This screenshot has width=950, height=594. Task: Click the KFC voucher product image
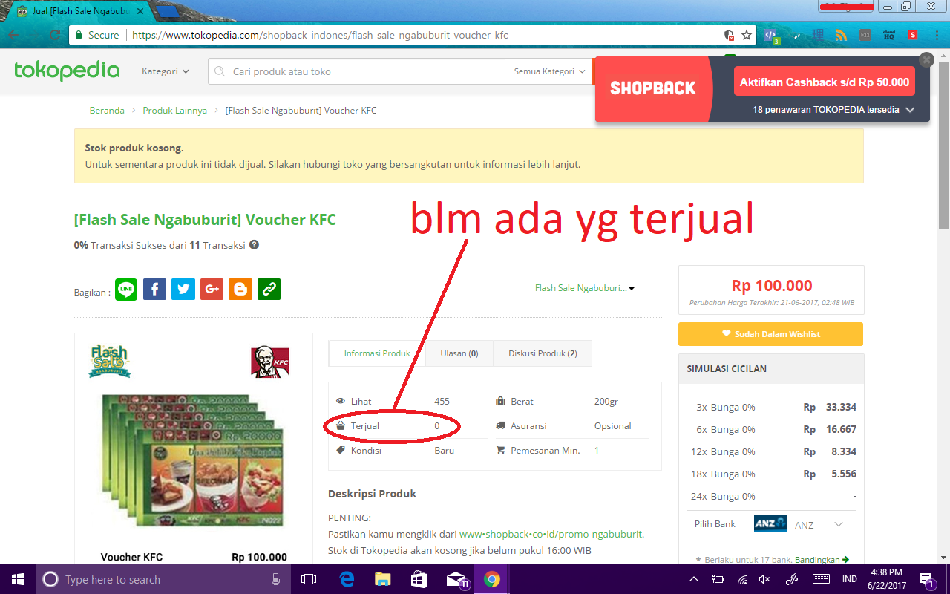click(x=191, y=460)
